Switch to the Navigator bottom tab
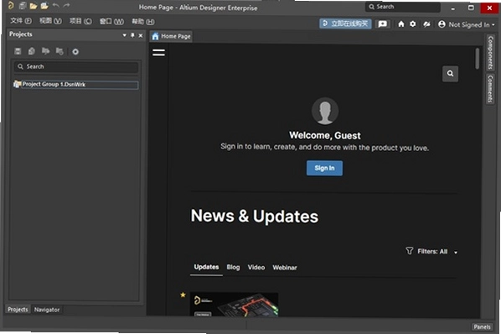Viewport: 501px width, 334px height. tap(47, 310)
